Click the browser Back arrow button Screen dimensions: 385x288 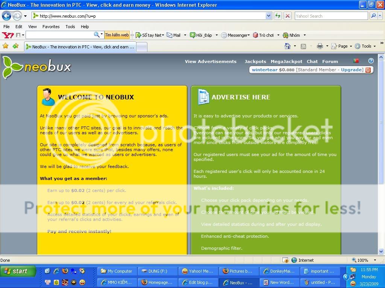point(6,16)
